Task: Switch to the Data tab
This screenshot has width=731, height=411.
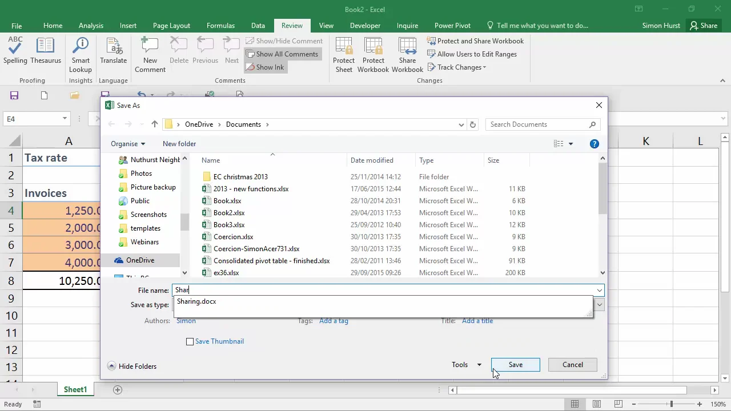Action: pyautogui.click(x=258, y=26)
